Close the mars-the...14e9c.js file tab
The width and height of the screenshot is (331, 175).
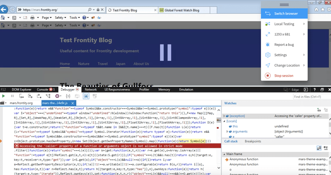coord(72,103)
